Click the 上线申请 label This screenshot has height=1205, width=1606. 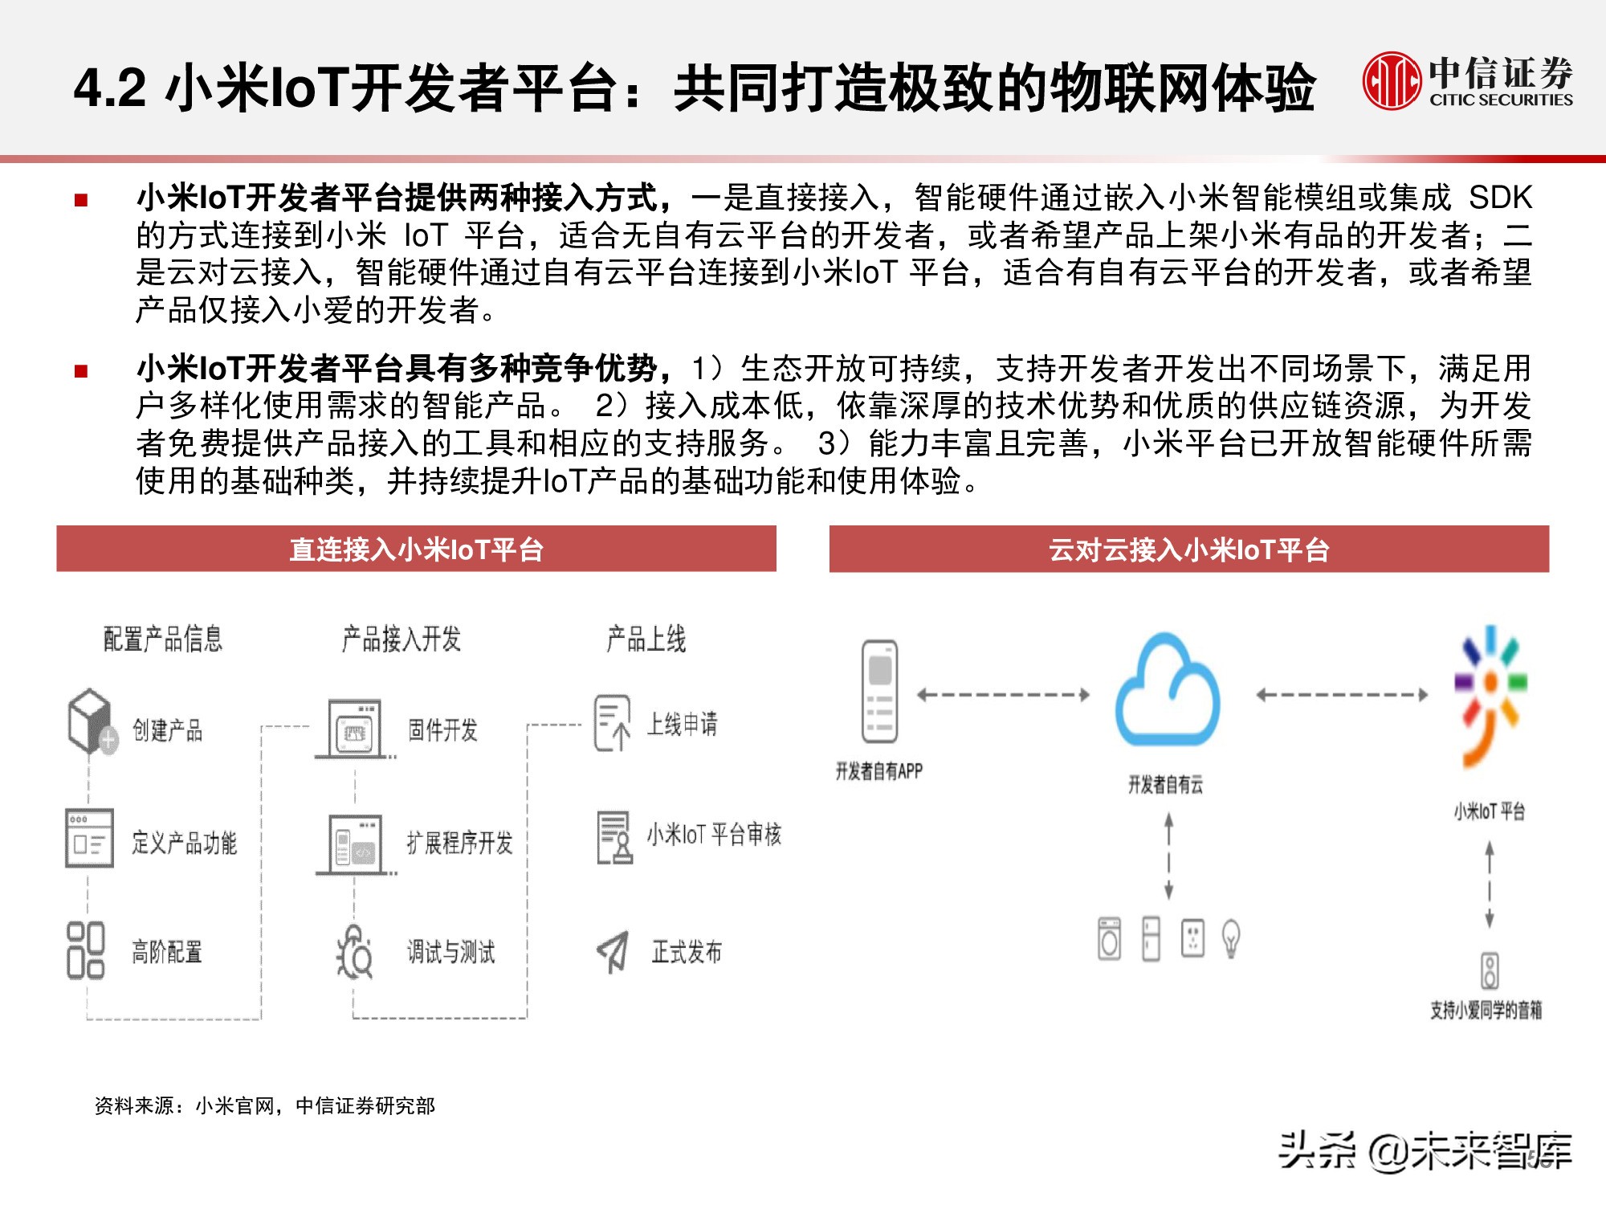[x=683, y=724]
